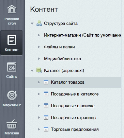Open Медиабиблиотека item
The image size is (124, 138).
point(62,59)
